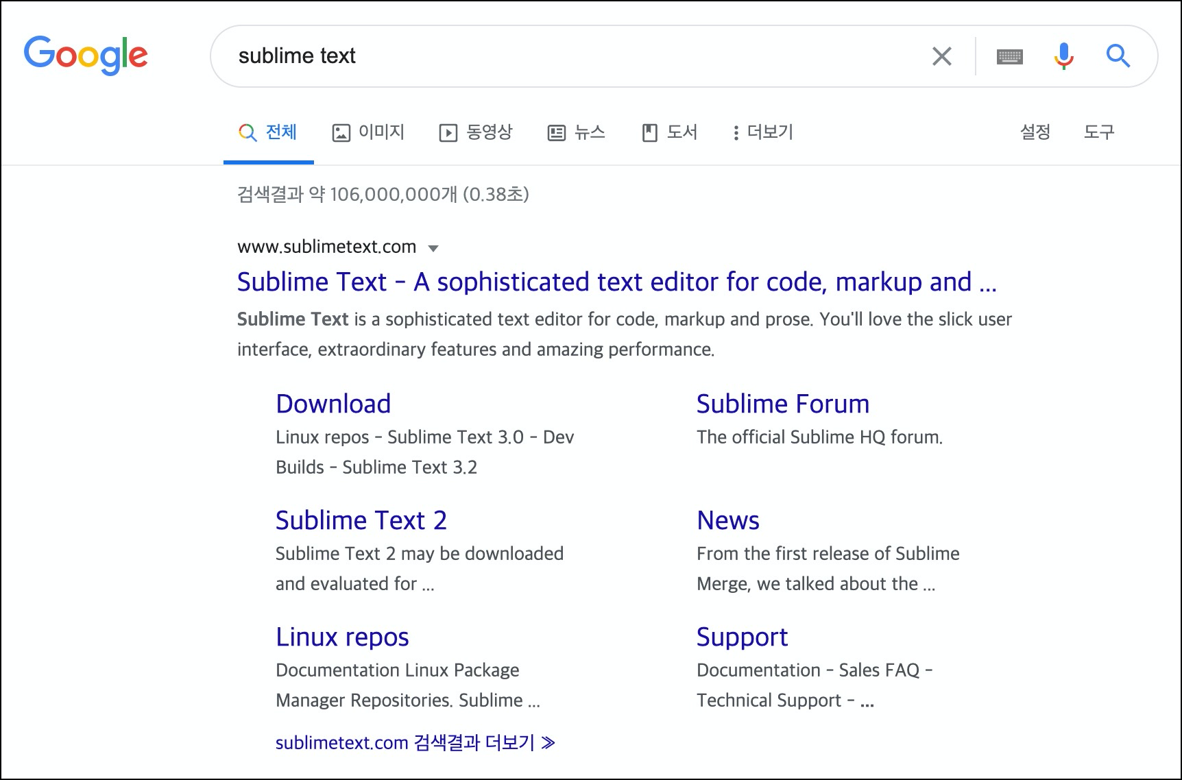Click sublimetext.com 검색결과 더보기 link
The width and height of the screenshot is (1182, 780).
click(x=415, y=742)
